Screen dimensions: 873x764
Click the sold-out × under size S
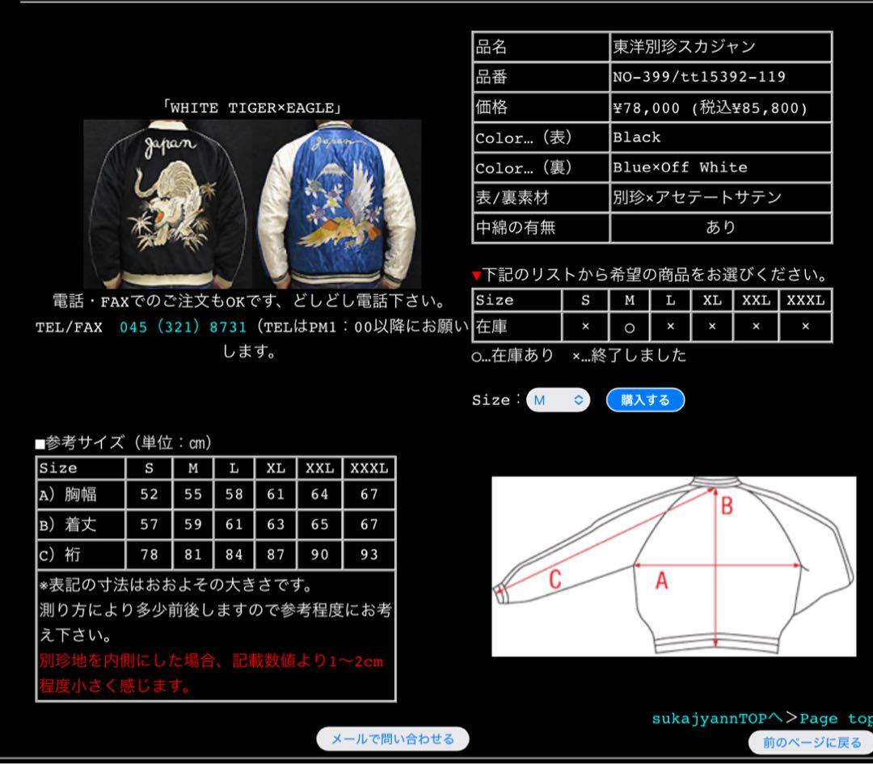[585, 327]
